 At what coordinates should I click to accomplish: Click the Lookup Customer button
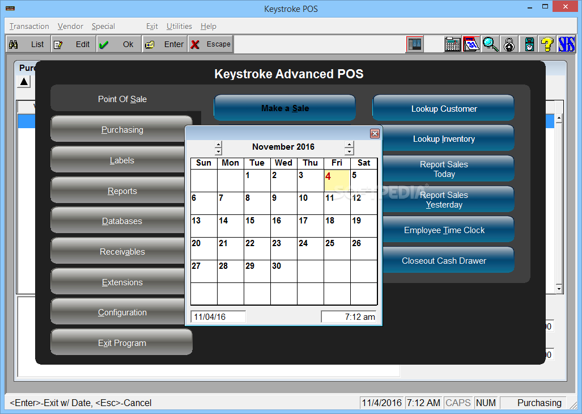pos(444,108)
